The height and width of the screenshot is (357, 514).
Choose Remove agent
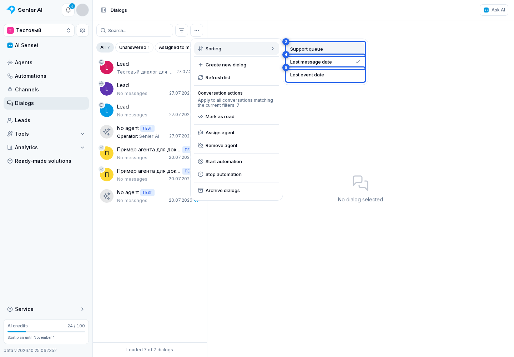[x=236, y=145]
